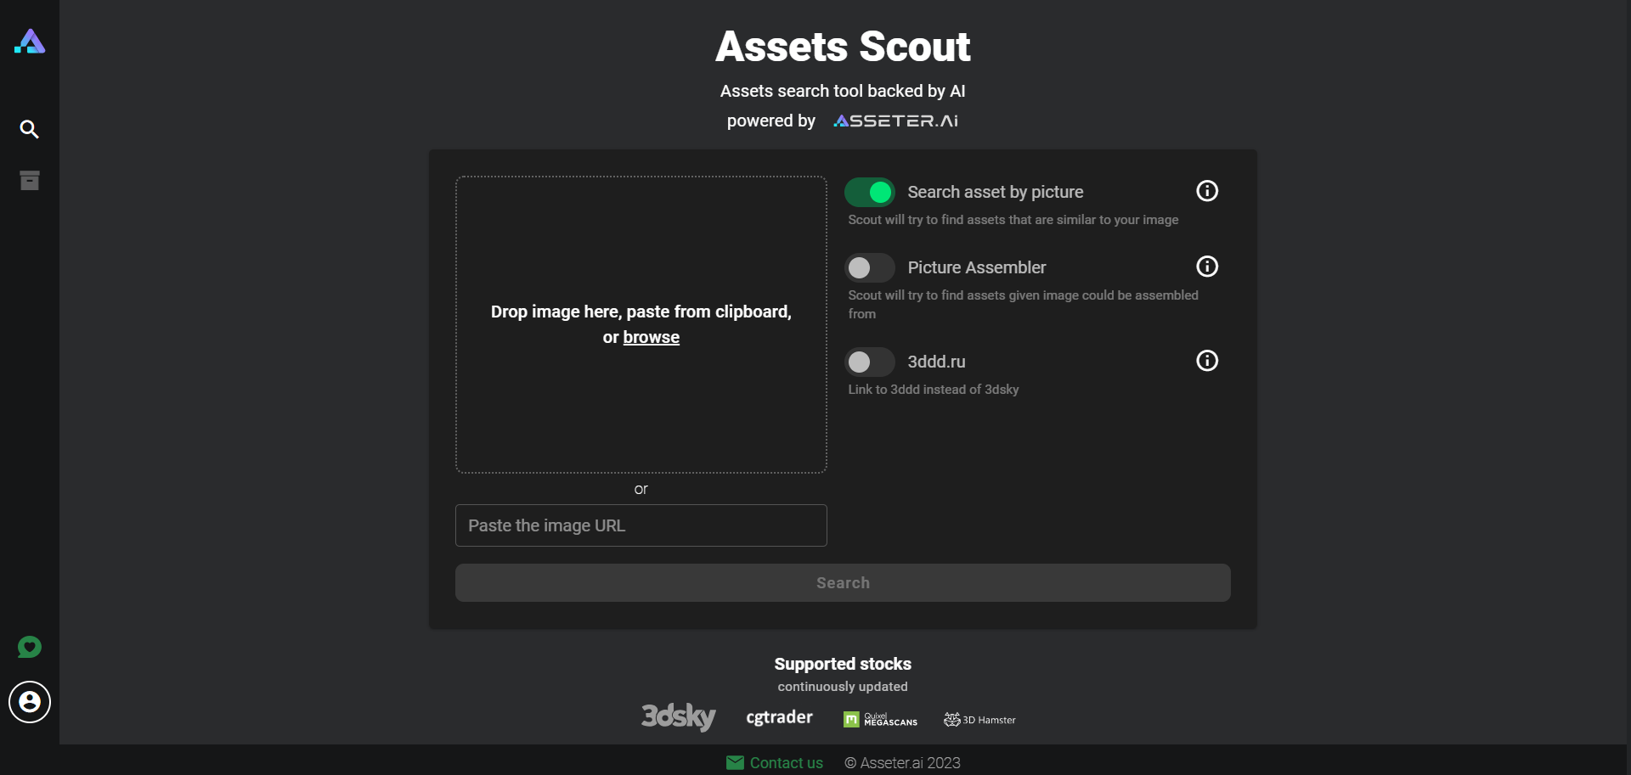Click the Quixel Megascans logo
The image size is (1631, 775).
coord(881,719)
